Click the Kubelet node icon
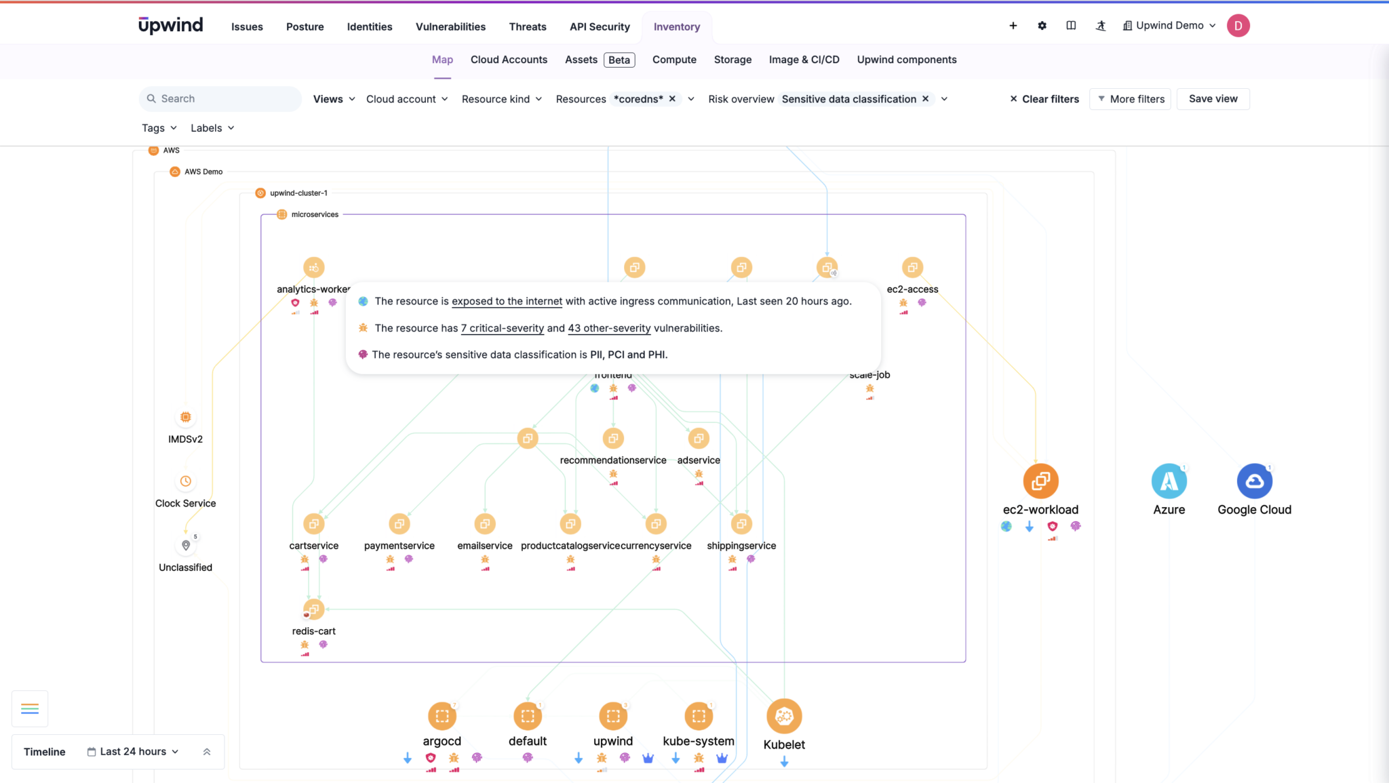1389x783 pixels. tap(784, 716)
